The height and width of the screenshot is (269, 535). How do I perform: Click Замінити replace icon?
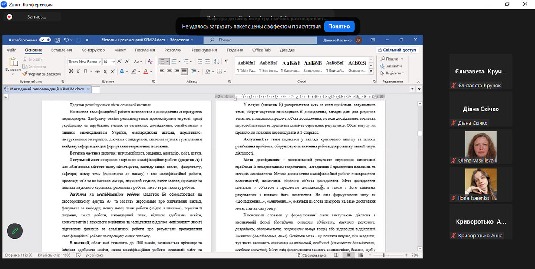pos(392,66)
